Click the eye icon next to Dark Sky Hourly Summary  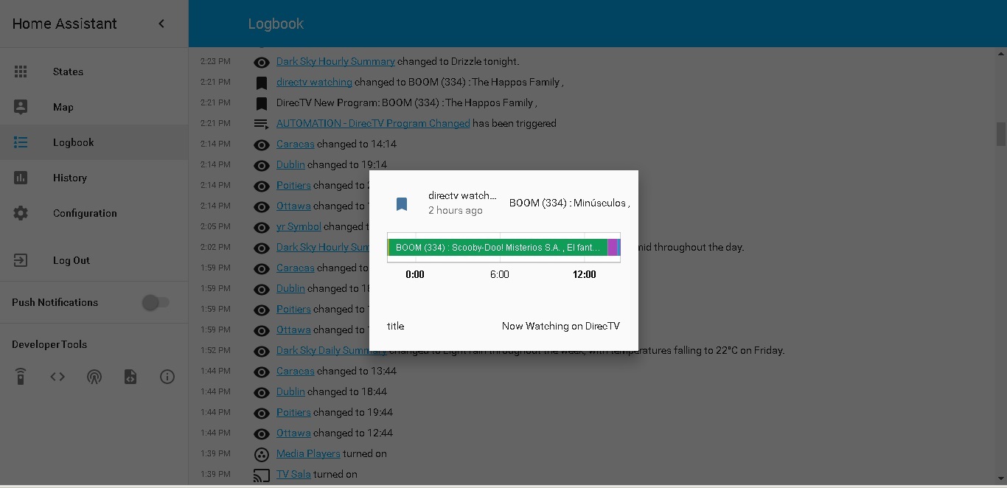point(262,63)
